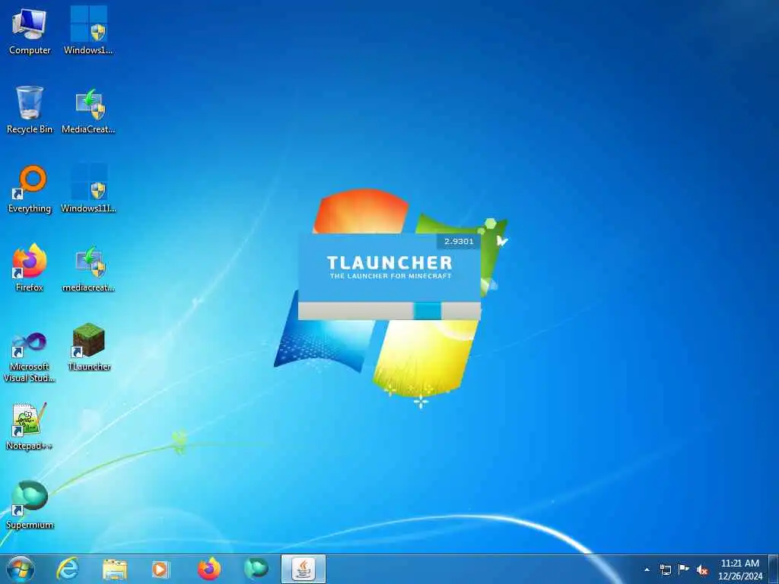Open the clock showing 11:21 AM
779x584 pixels.
pos(739,570)
